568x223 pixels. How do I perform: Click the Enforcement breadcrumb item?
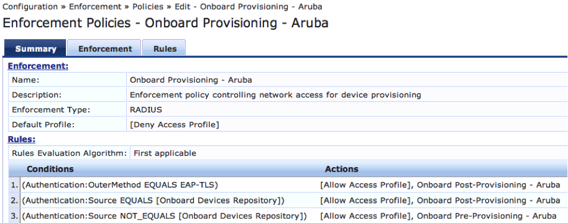95,7
